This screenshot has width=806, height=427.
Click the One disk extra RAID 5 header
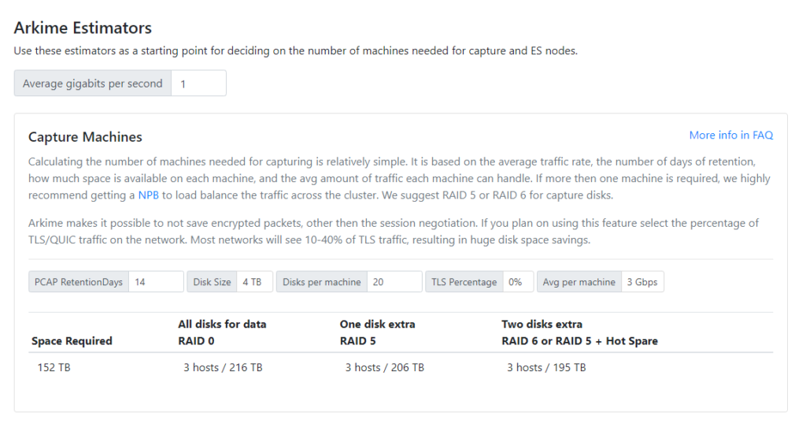point(377,332)
